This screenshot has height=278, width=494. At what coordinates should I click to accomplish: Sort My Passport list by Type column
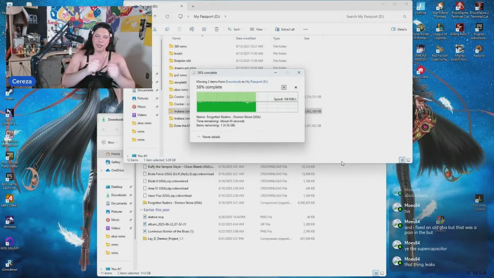(276, 38)
